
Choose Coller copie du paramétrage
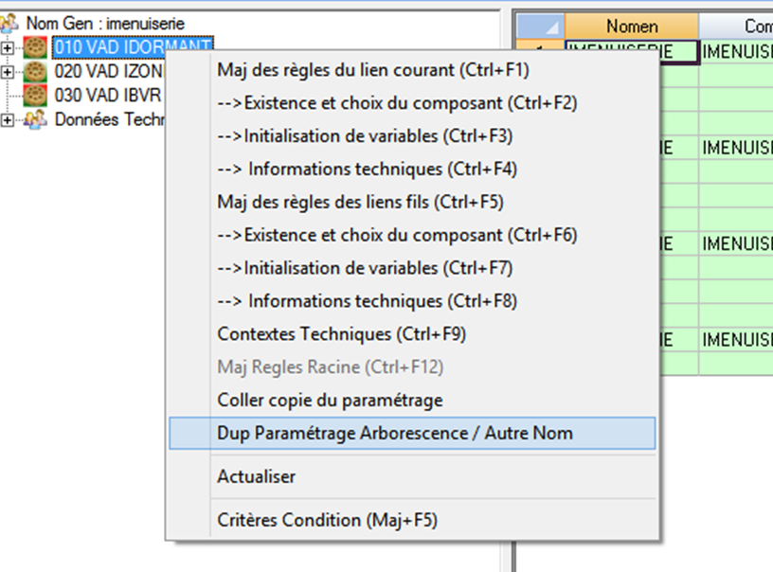[330, 401]
